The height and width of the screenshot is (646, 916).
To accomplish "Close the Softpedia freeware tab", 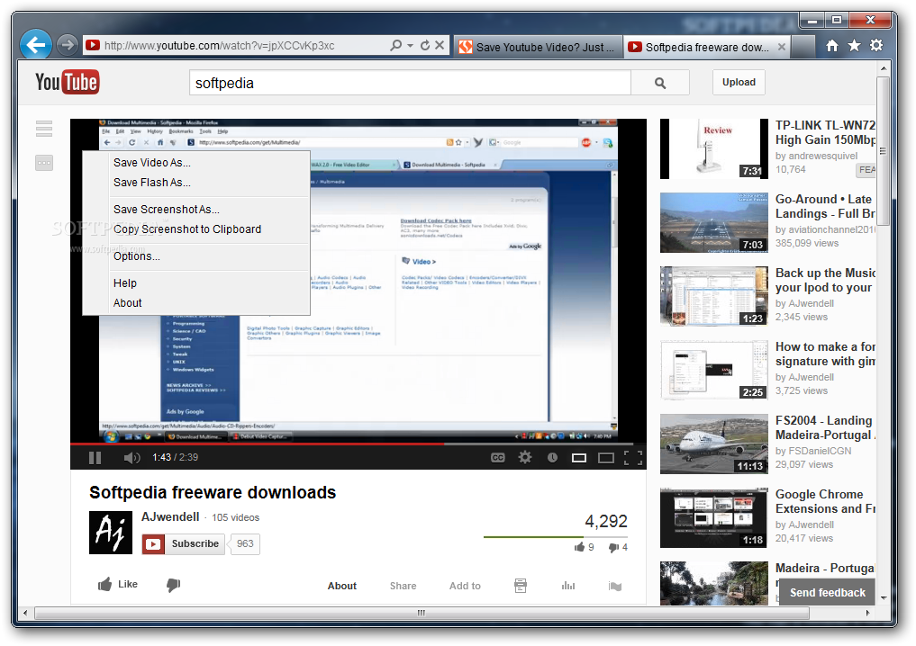I will (x=782, y=47).
